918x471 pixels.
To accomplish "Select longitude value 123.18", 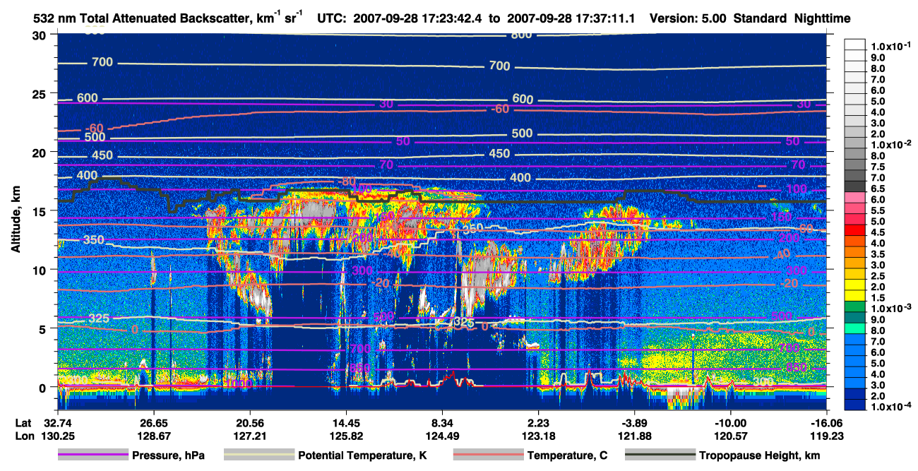I will coord(538,436).
